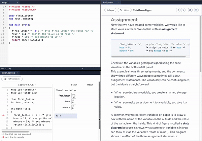Click the Collapse button in guide
Screen dimensions: 202x141
click(x=110, y=10)
